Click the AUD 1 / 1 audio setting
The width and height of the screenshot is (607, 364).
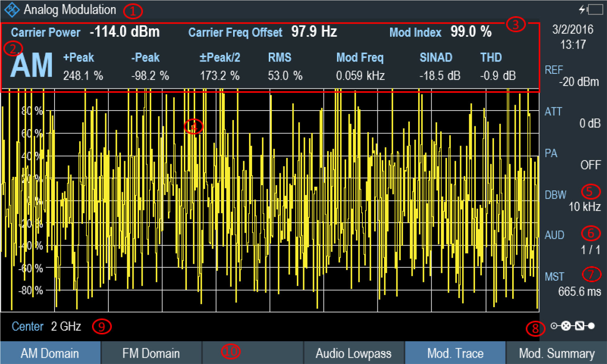(x=572, y=242)
